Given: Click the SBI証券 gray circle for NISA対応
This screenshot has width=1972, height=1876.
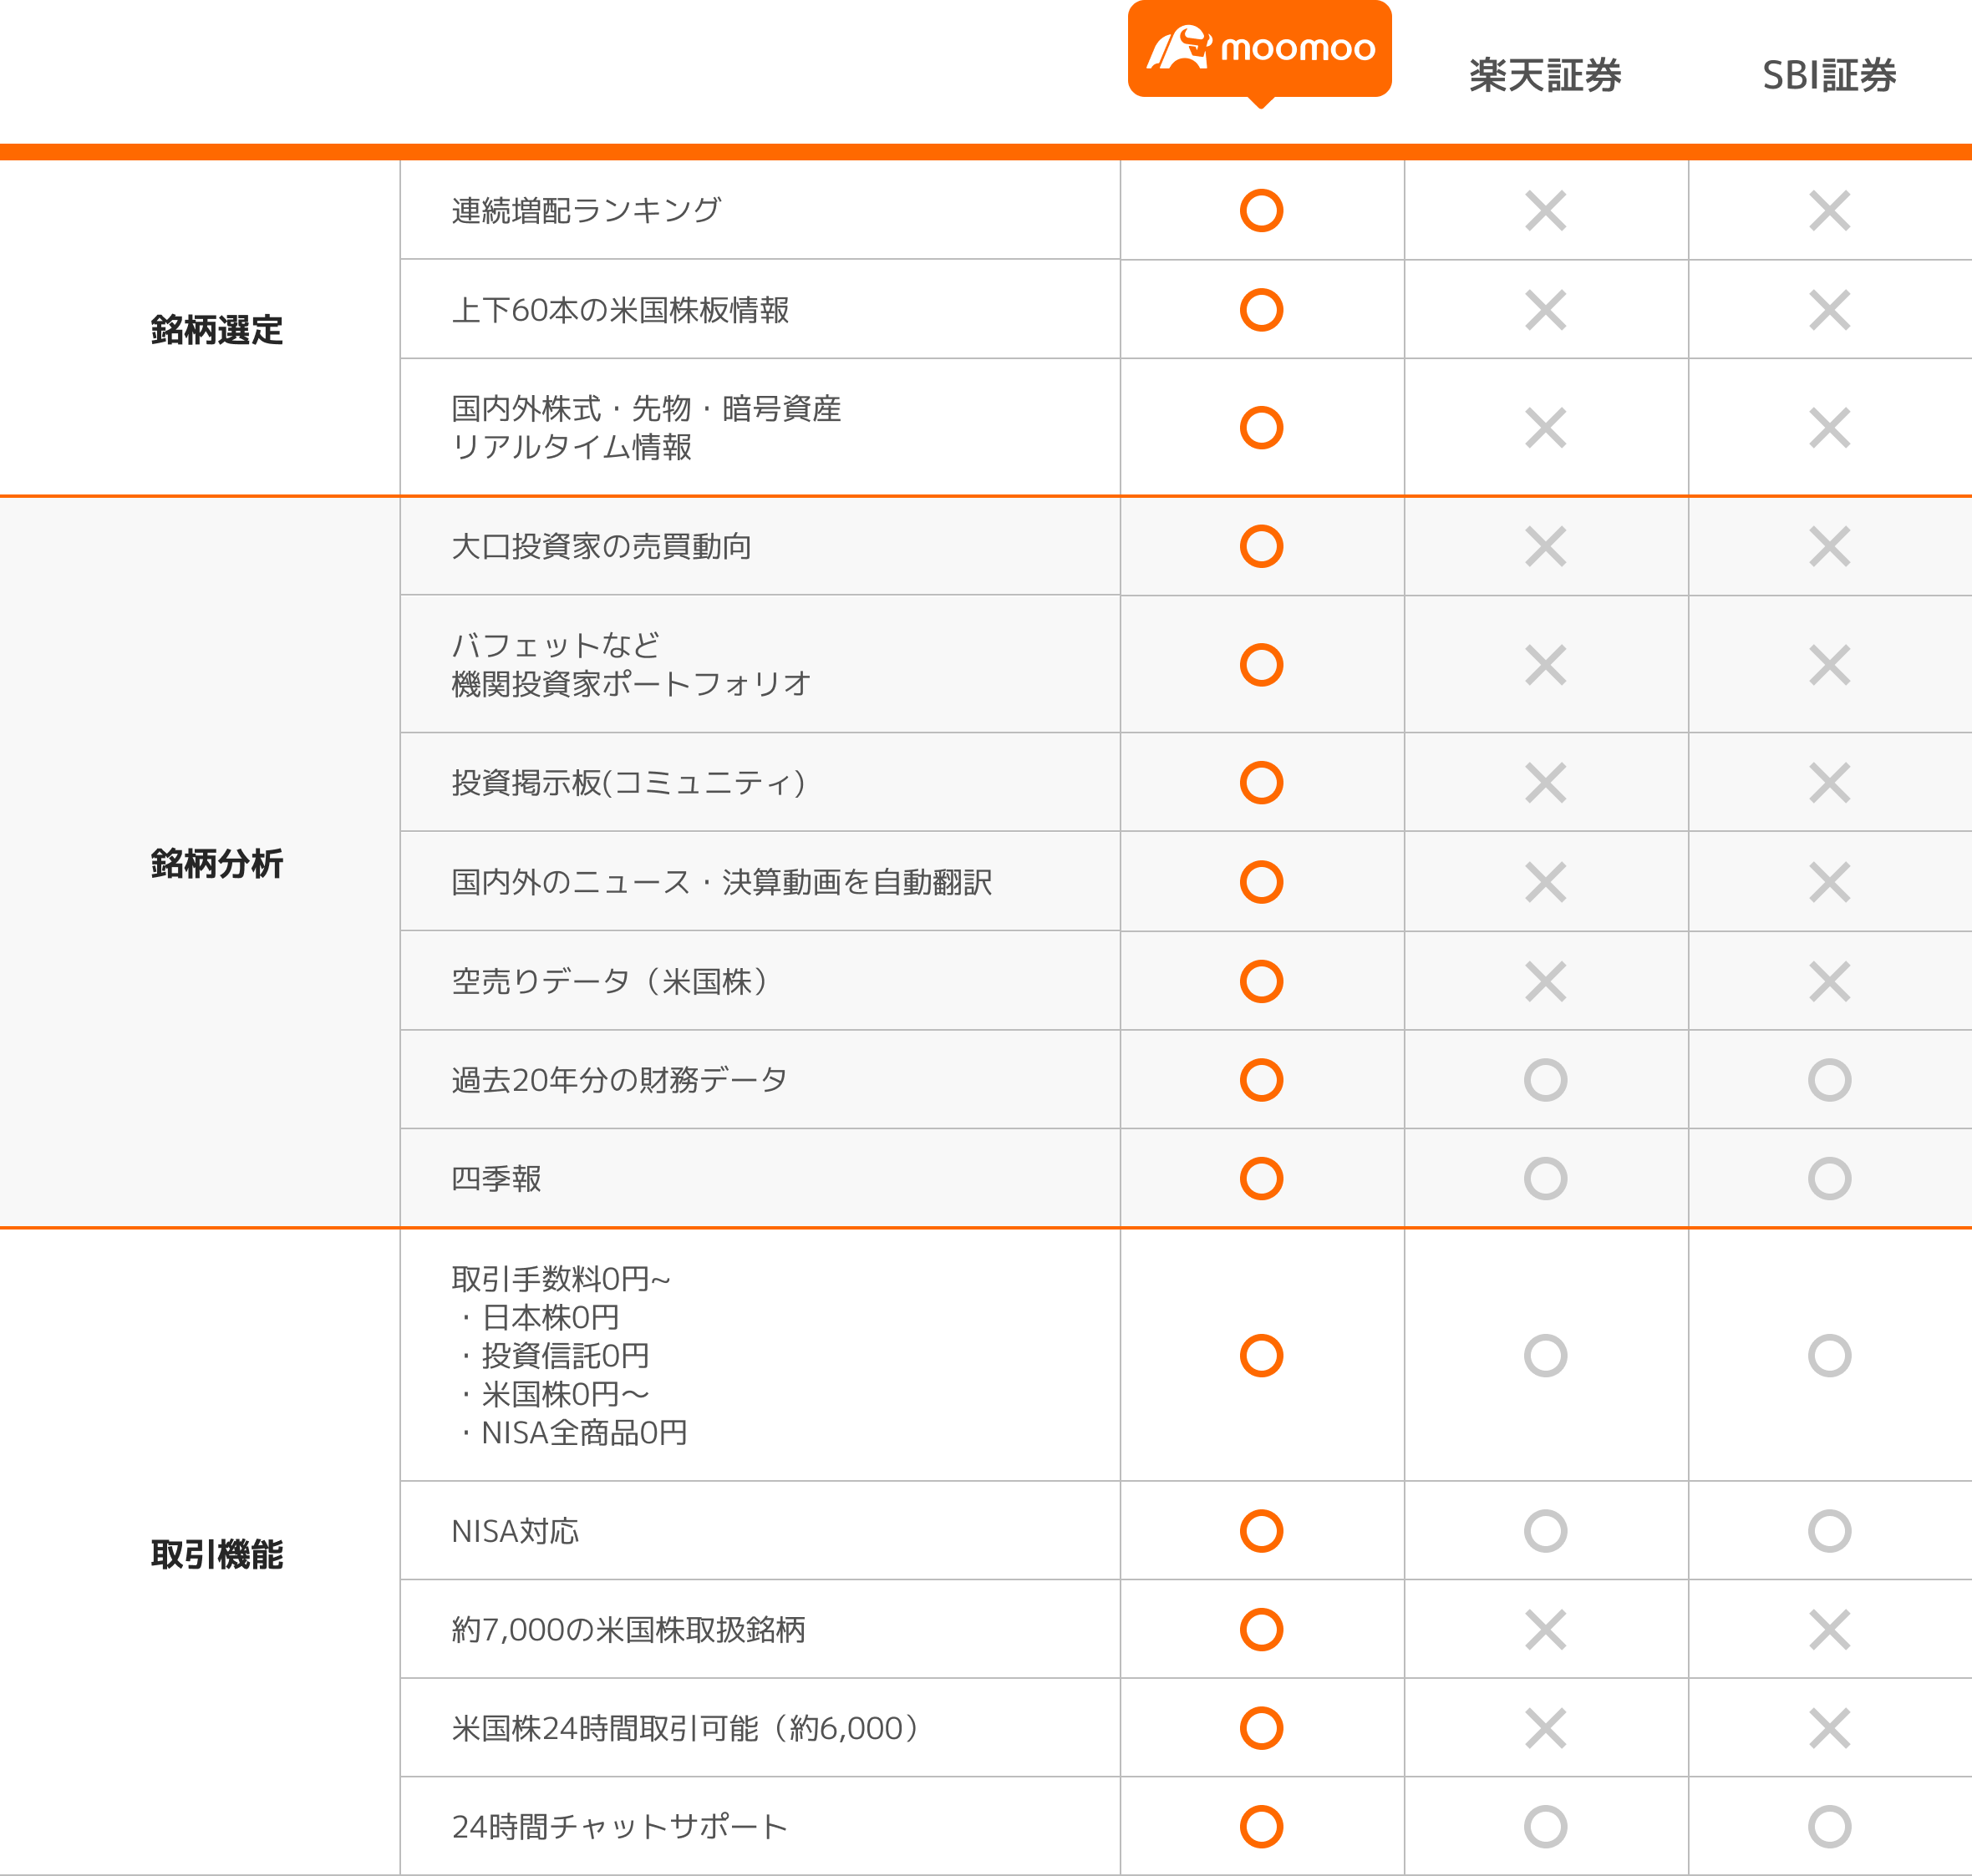Looking at the screenshot, I should pos(1829,1531).
